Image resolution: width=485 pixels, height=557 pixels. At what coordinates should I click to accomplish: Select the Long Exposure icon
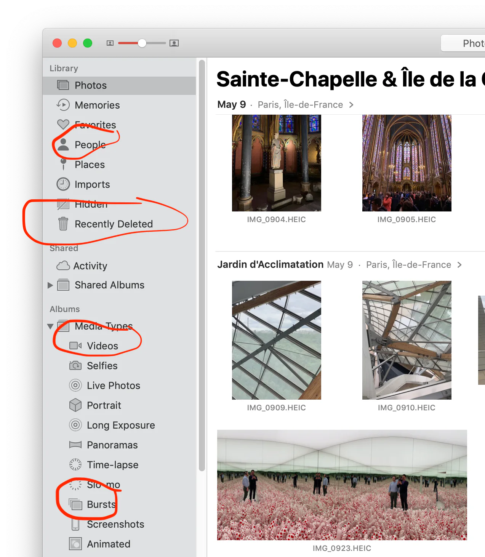click(75, 425)
